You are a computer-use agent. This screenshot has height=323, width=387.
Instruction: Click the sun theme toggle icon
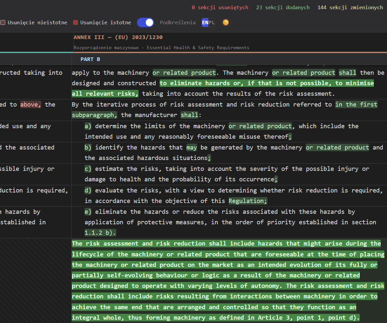pyautogui.click(x=225, y=23)
